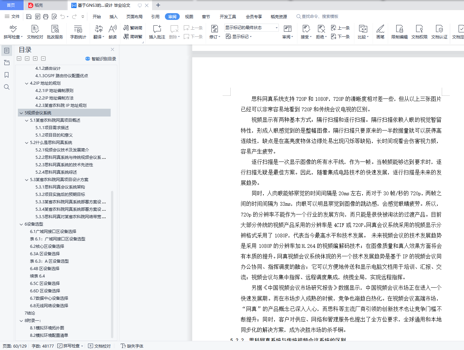Go to previous comment 上一条 beside 删除
Image resolution: width=464 pixels, height=350 pixels.
[193, 28]
